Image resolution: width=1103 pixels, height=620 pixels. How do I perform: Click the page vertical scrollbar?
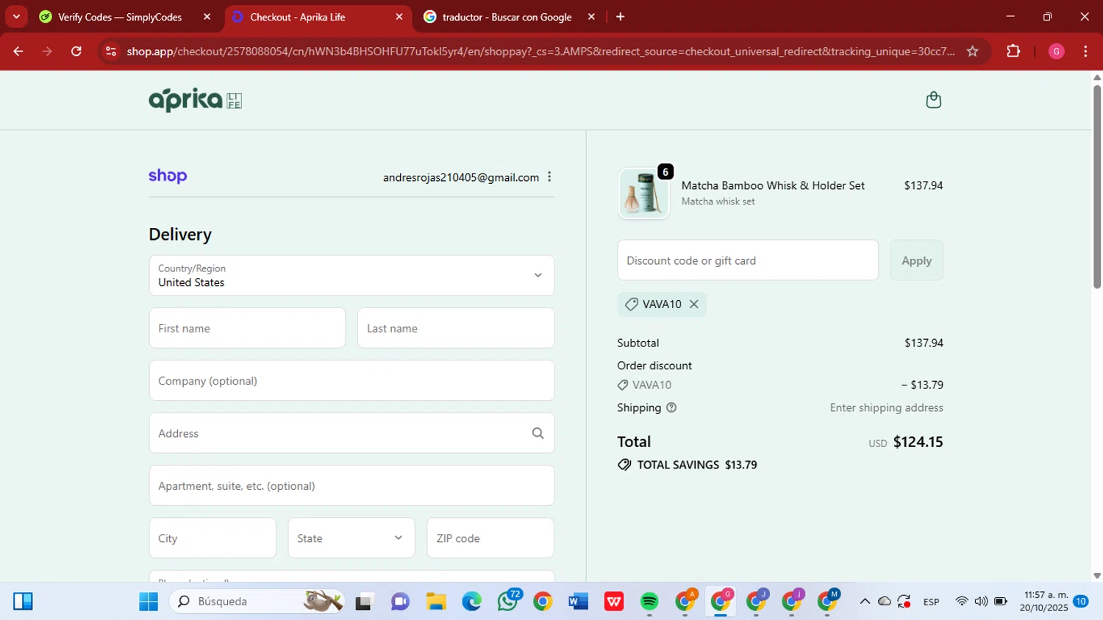tap(1097, 188)
